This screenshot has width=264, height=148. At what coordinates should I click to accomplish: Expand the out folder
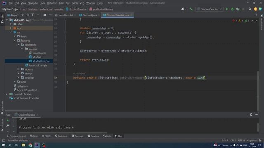(x=11, y=28)
